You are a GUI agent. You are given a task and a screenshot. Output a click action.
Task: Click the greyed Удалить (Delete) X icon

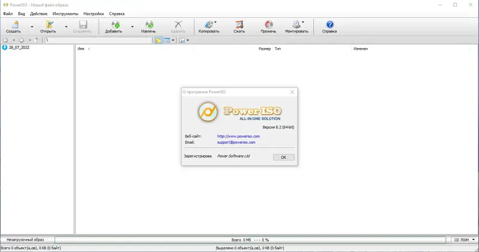pyautogui.click(x=178, y=25)
